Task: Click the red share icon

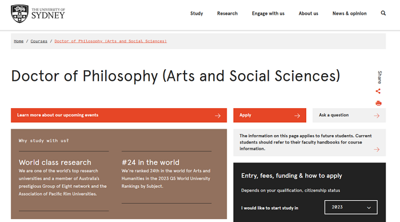Action: [378, 91]
